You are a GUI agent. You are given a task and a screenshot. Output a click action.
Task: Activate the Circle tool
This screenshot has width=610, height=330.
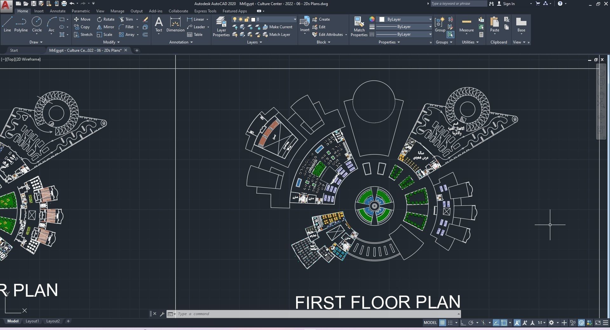tap(37, 25)
